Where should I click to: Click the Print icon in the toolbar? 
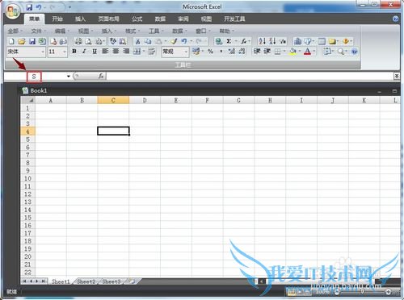click(78, 41)
